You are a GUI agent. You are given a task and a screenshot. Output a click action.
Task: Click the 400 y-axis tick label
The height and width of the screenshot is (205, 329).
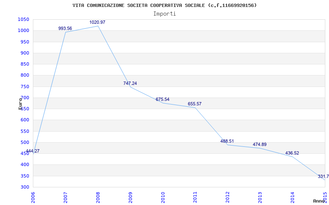point(25,165)
